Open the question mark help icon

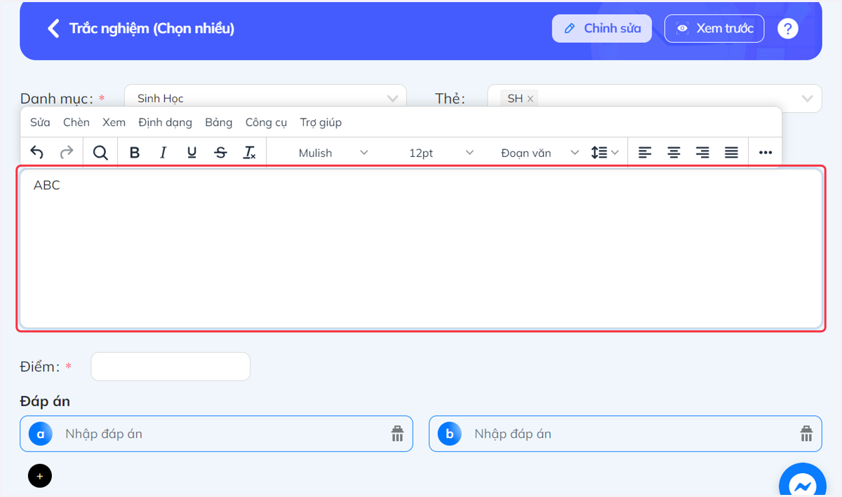[788, 28]
